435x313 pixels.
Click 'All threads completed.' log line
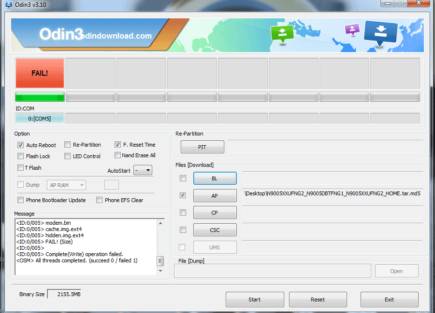[x=77, y=260]
